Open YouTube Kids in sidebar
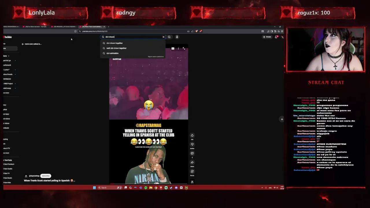370x208 pixels. 7,183
